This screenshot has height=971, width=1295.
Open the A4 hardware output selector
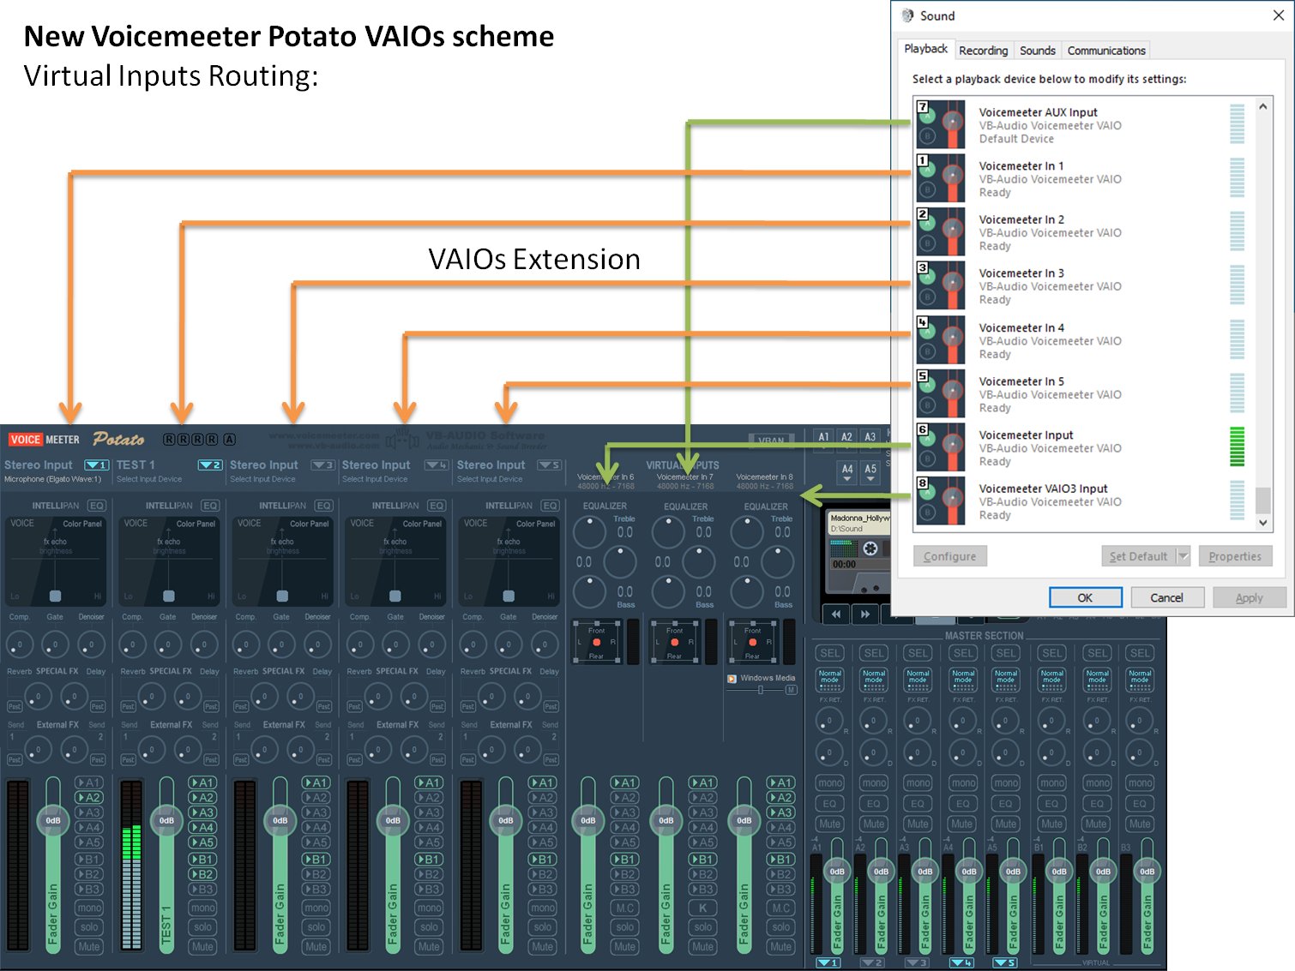tap(847, 471)
